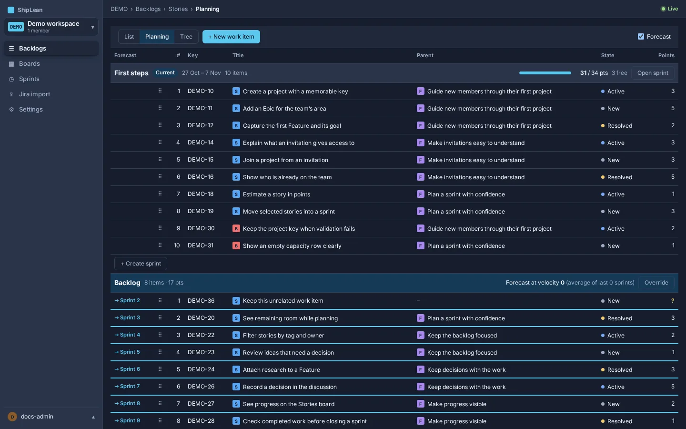Click the story type icon for DEMO-11

[236, 108]
